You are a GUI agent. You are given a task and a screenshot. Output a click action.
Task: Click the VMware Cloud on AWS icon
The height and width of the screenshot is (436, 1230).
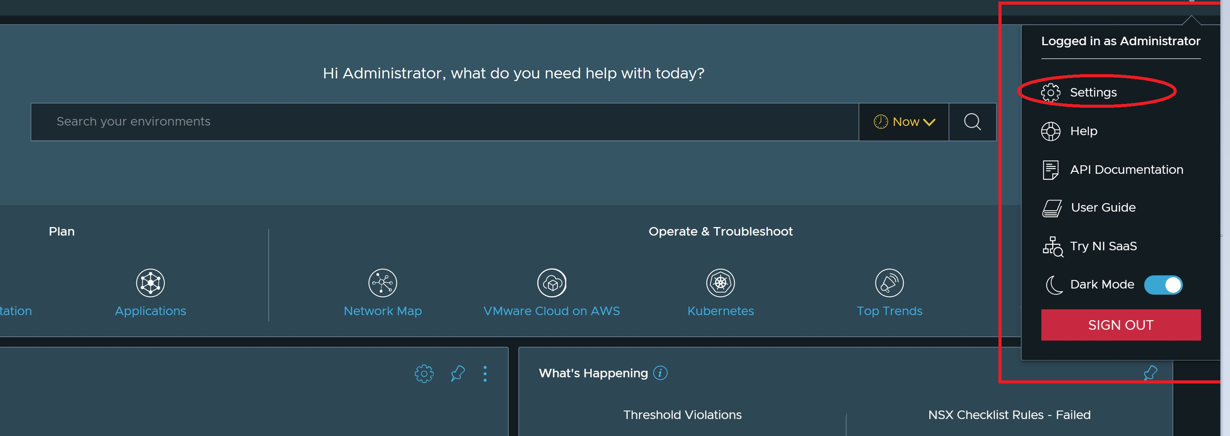(552, 283)
